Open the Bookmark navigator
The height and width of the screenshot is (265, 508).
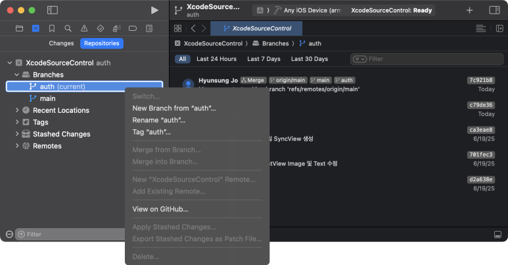tap(52, 28)
